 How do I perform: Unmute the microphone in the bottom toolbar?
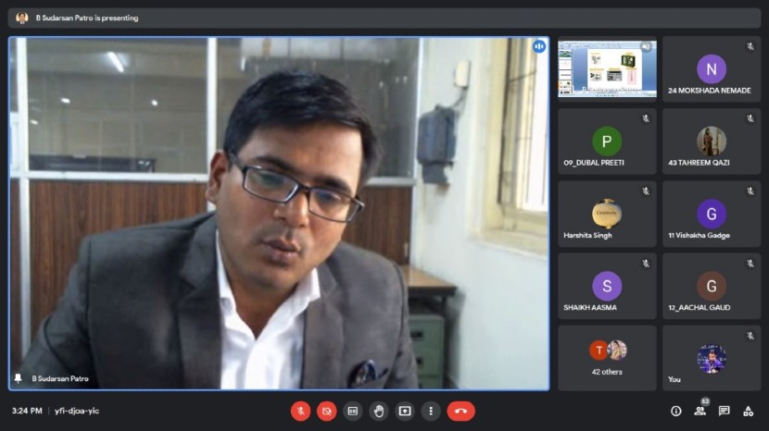point(300,411)
